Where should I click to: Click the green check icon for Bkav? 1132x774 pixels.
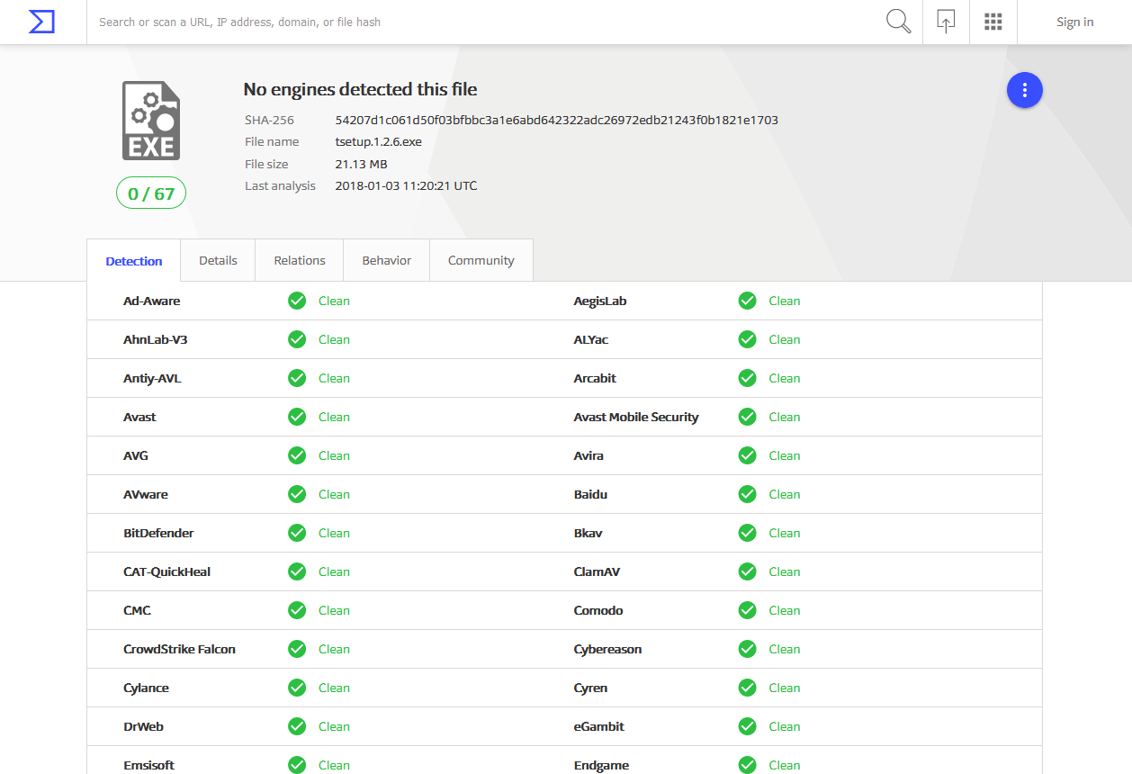[x=747, y=533]
